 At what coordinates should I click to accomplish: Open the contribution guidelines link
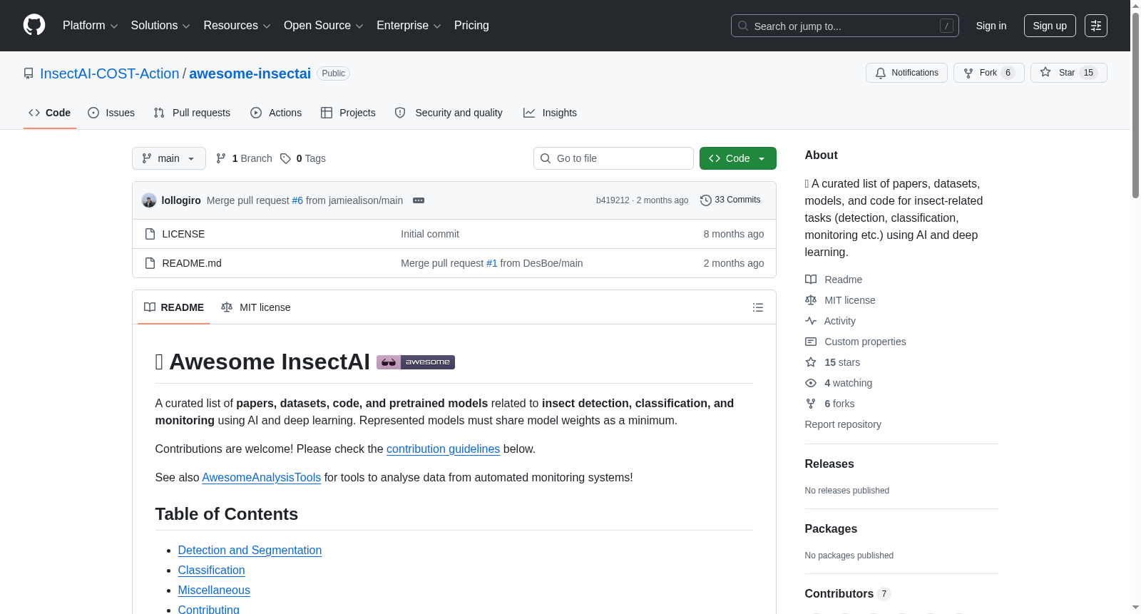[443, 449]
